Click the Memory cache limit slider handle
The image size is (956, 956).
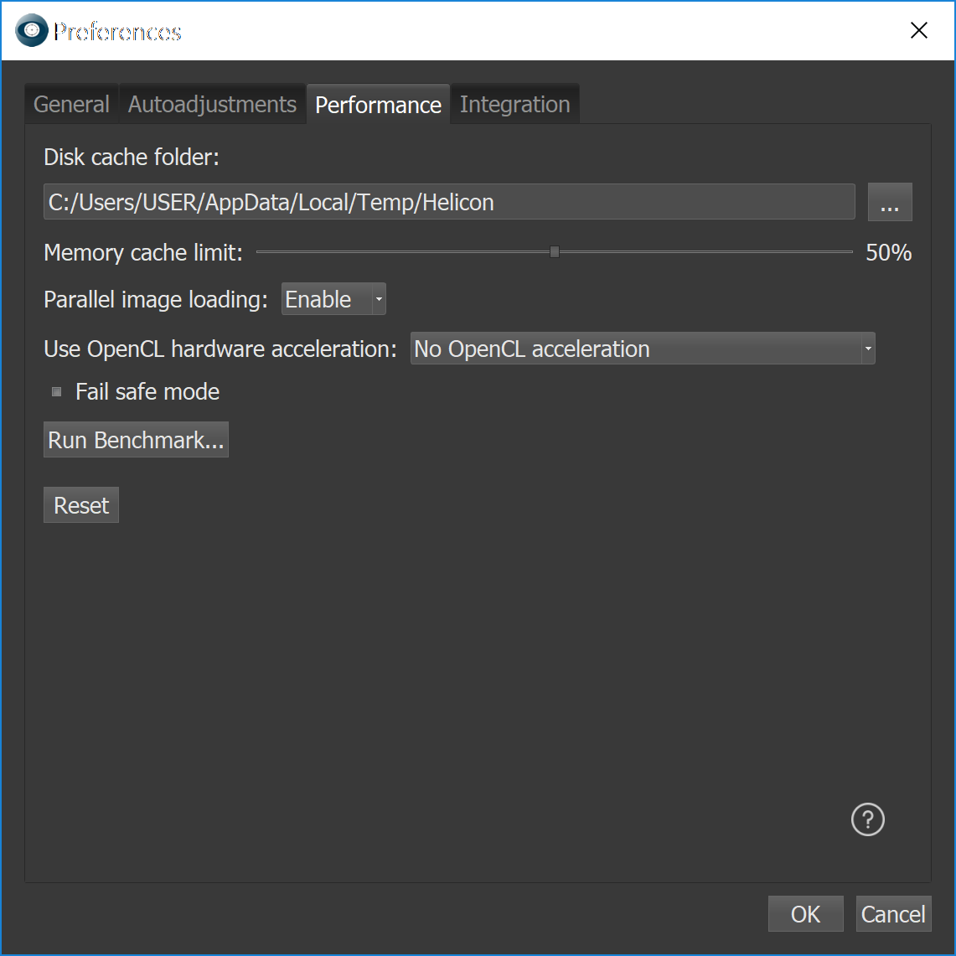(555, 252)
